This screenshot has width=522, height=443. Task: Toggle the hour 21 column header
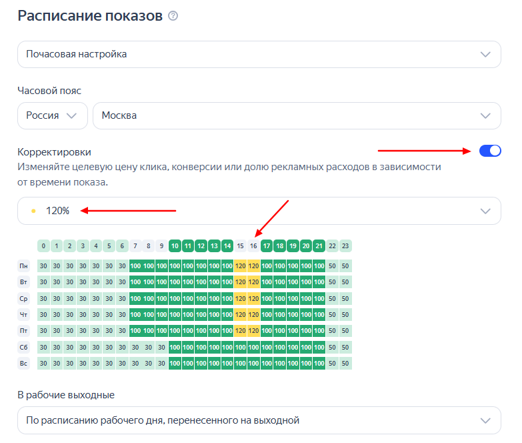point(319,246)
